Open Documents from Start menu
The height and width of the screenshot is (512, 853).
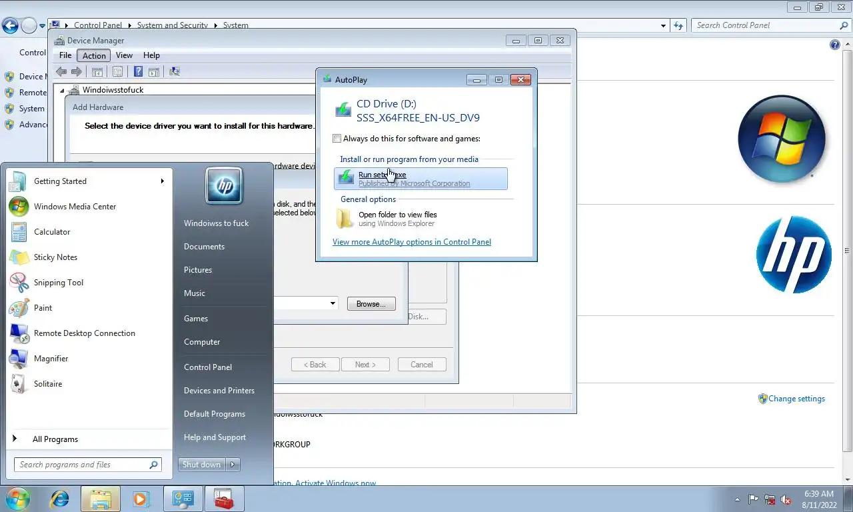click(x=204, y=247)
